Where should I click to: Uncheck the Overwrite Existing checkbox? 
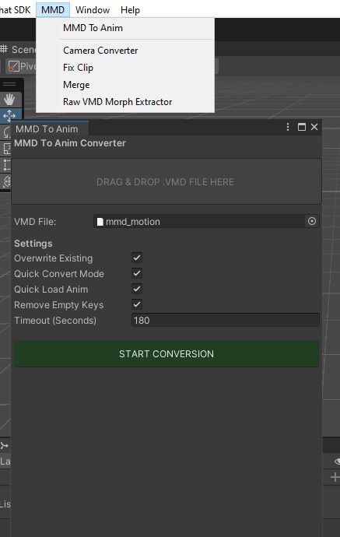point(137,258)
